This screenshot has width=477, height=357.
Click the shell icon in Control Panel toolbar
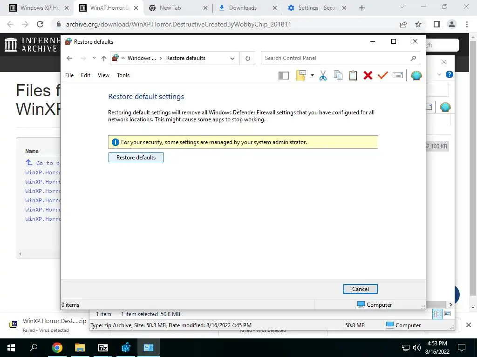pyautogui.click(x=416, y=75)
